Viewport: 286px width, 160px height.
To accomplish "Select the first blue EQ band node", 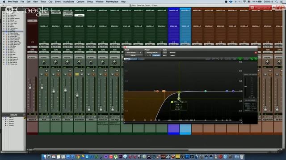I will coord(227,91).
